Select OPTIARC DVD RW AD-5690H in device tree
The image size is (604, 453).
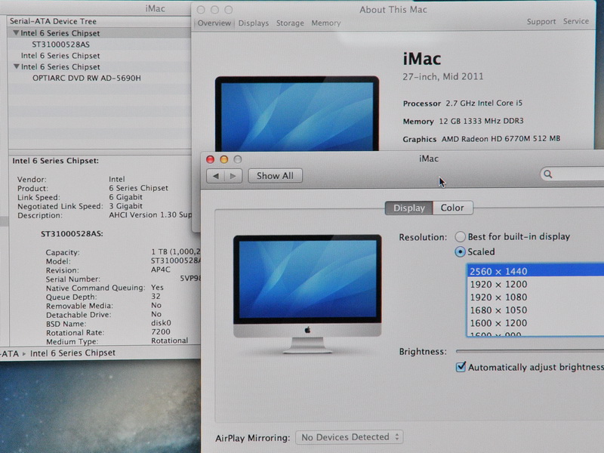[x=87, y=78]
